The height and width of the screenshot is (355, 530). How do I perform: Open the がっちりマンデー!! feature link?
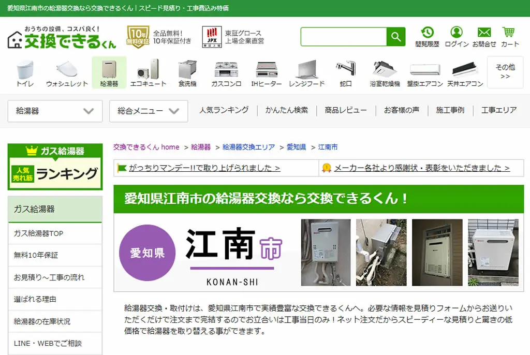click(204, 168)
